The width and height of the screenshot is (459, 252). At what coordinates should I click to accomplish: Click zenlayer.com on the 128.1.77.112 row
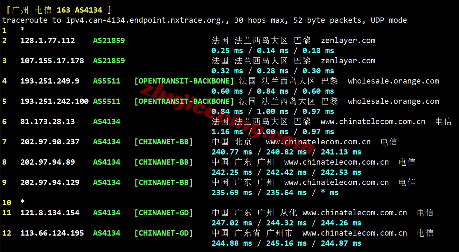(348, 41)
